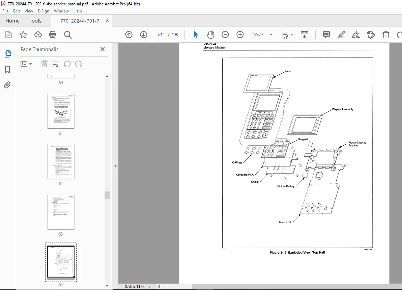The image size is (402, 290).
Task: Go to the previous page arrow
Action: click(x=129, y=35)
